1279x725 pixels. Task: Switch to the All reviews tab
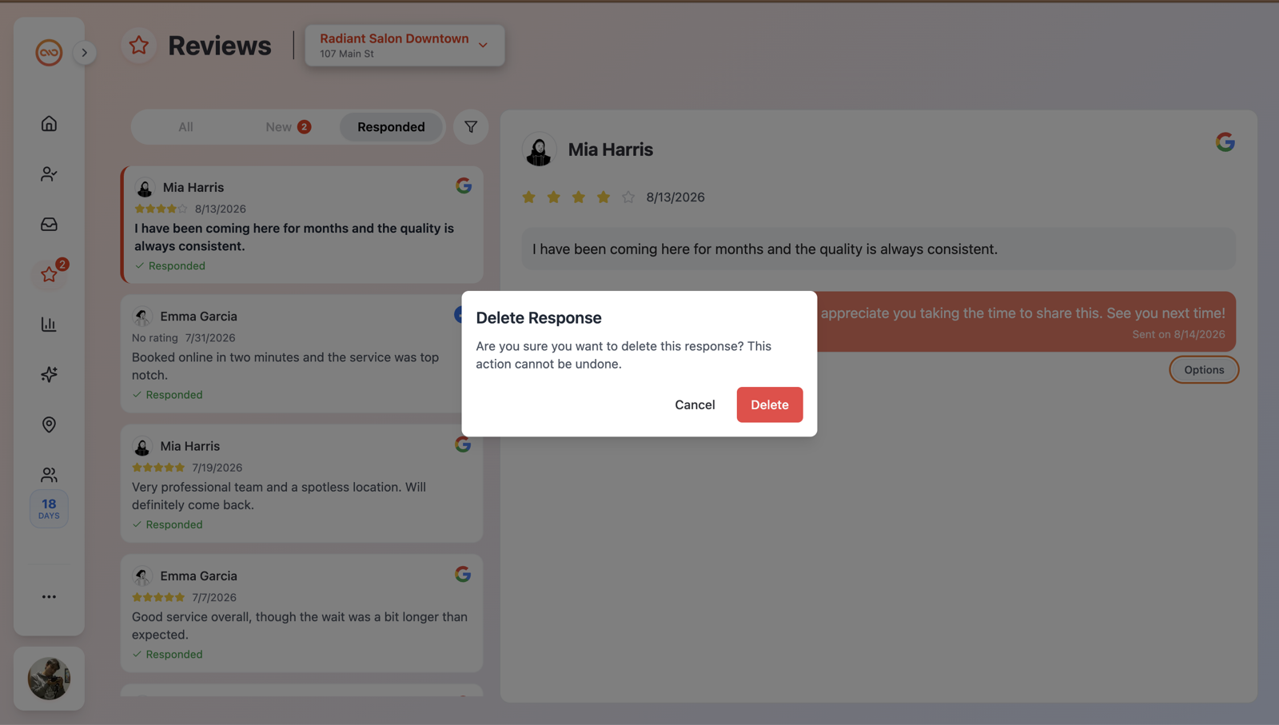(x=185, y=126)
